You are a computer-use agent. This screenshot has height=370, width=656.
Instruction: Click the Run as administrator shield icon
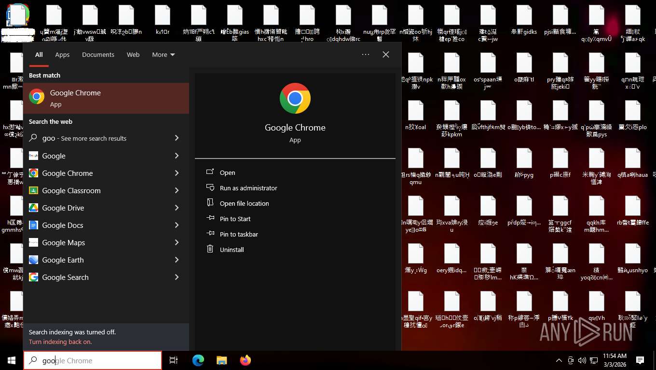pos(210,187)
